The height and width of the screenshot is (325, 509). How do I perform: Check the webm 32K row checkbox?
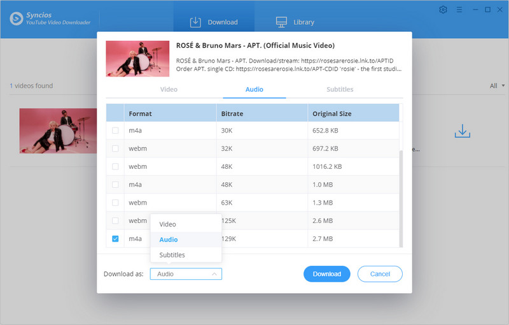click(115, 148)
